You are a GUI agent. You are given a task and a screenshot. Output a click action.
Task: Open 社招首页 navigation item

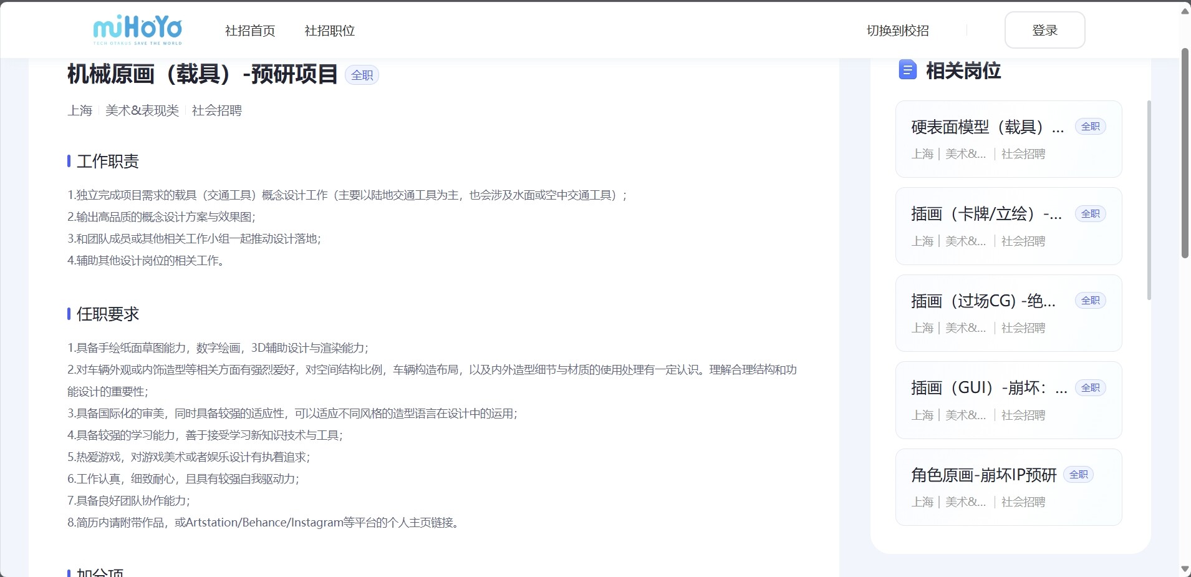[250, 31]
